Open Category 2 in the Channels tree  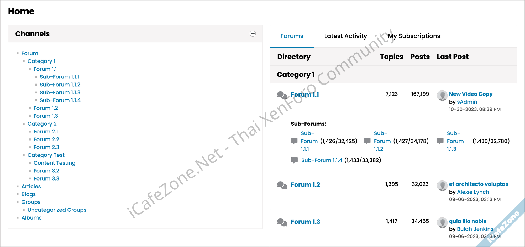pyautogui.click(x=42, y=124)
